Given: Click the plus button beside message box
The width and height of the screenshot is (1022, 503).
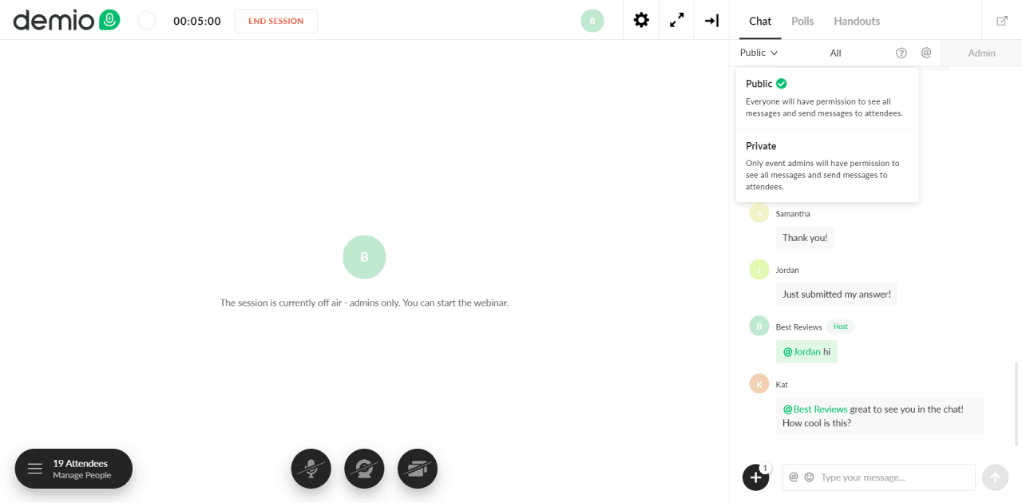Looking at the screenshot, I should pos(755,477).
